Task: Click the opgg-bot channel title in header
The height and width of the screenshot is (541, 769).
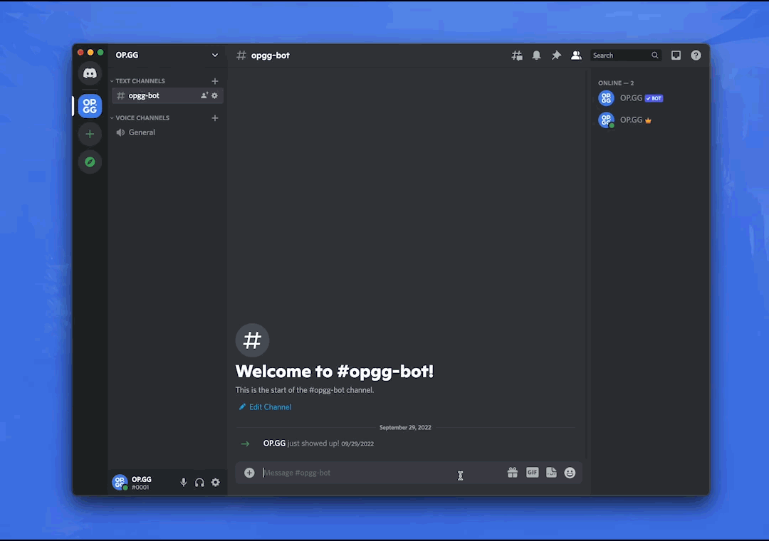Action: pos(271,56)
